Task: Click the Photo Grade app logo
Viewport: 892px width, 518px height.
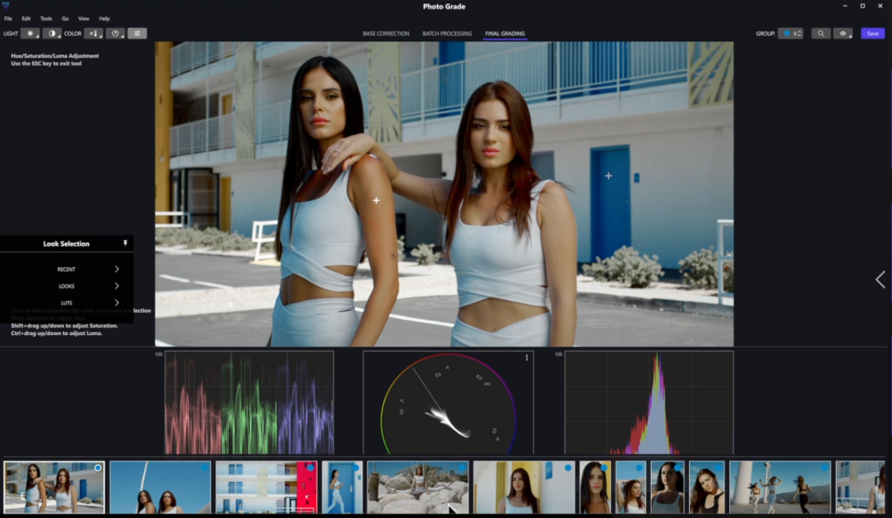Action: click(5, 5)
